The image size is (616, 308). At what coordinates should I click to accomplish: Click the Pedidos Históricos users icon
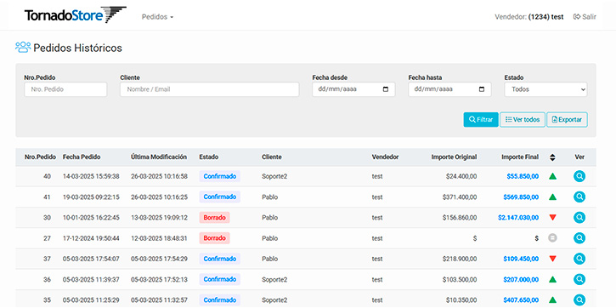pyautogui.click(x=23, y=48)
